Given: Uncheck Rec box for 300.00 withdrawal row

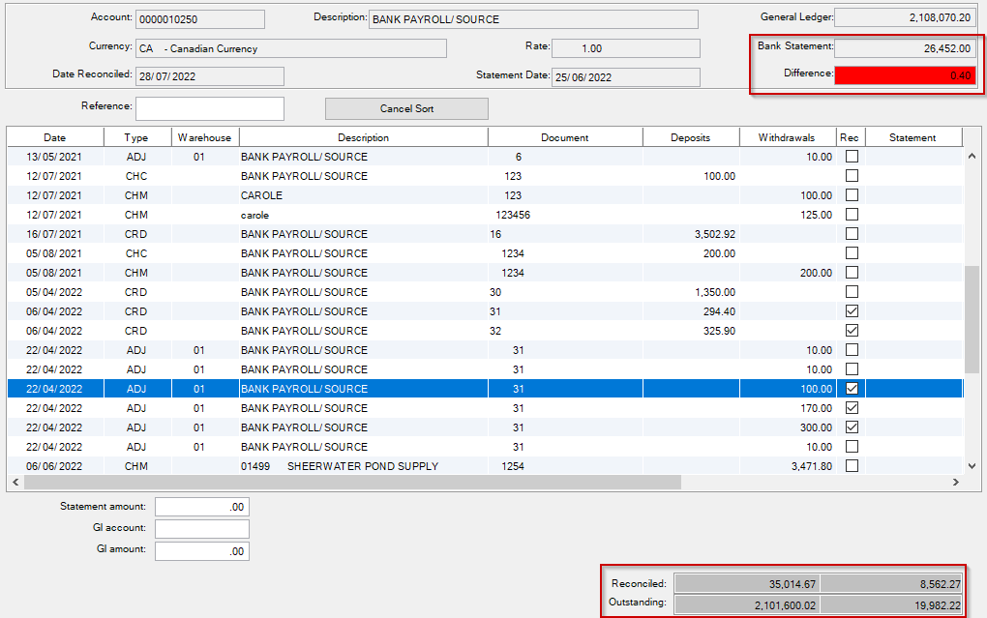Looking at the screenshot, I should click(x=852, y=427).
